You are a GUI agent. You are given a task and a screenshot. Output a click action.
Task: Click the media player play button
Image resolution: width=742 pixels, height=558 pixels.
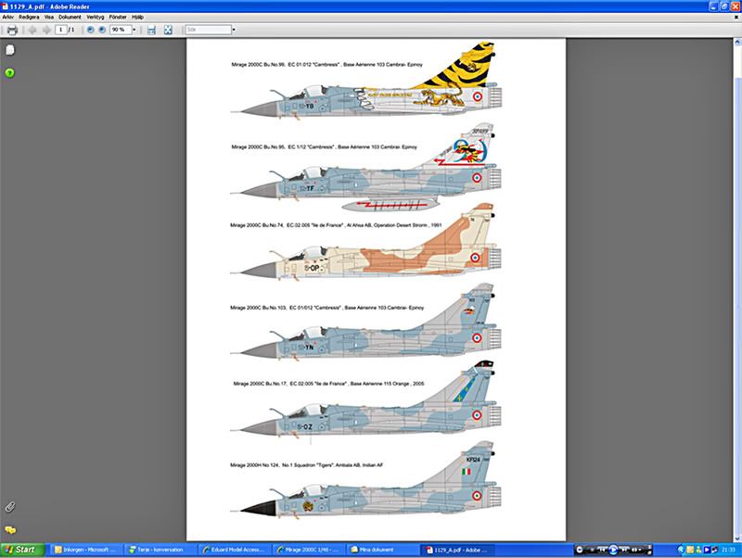[613, 550]
